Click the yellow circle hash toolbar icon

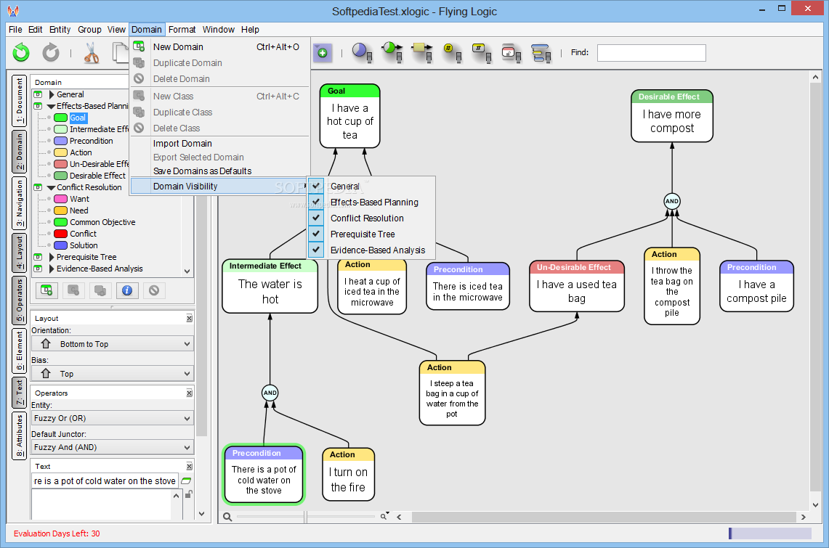pyautogui.click(x=453, y=53)
